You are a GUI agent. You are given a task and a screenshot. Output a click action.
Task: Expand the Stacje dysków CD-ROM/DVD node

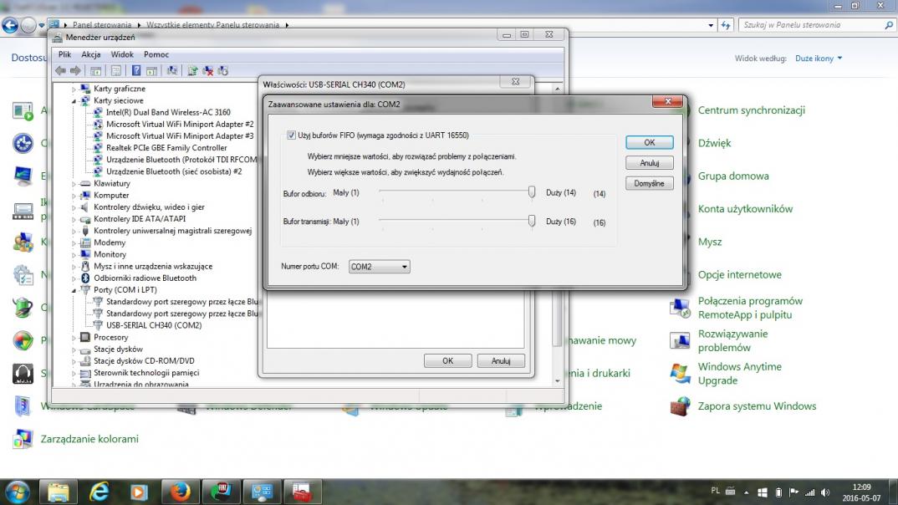(74, 361)
